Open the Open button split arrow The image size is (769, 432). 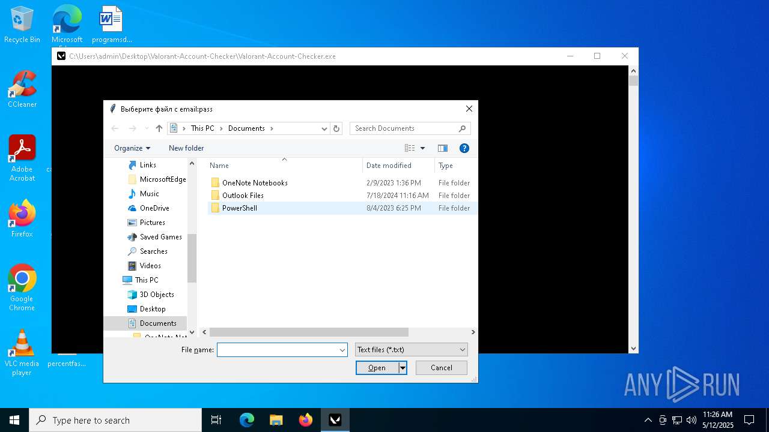(403, 368)
